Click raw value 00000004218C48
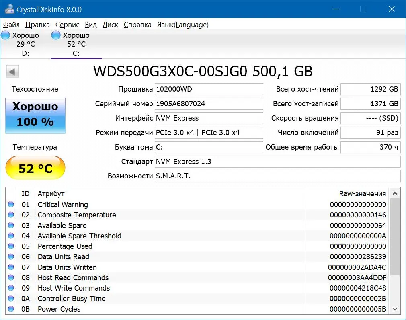 click(358, 288)
